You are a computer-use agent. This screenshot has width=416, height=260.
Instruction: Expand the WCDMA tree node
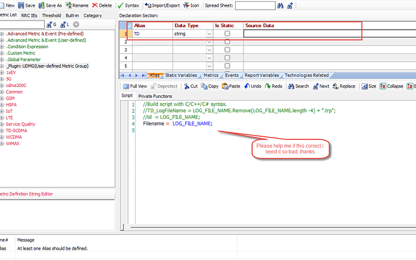pos(2,137)
